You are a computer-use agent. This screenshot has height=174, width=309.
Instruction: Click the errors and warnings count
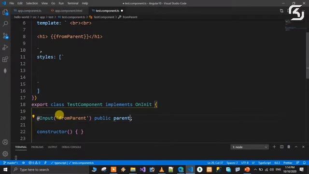[34, 163]
